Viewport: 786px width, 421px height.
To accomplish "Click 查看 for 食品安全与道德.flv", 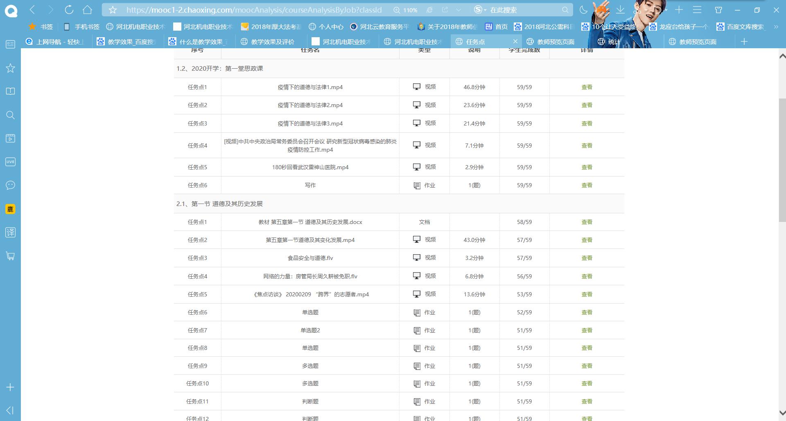I will (587, 258).
